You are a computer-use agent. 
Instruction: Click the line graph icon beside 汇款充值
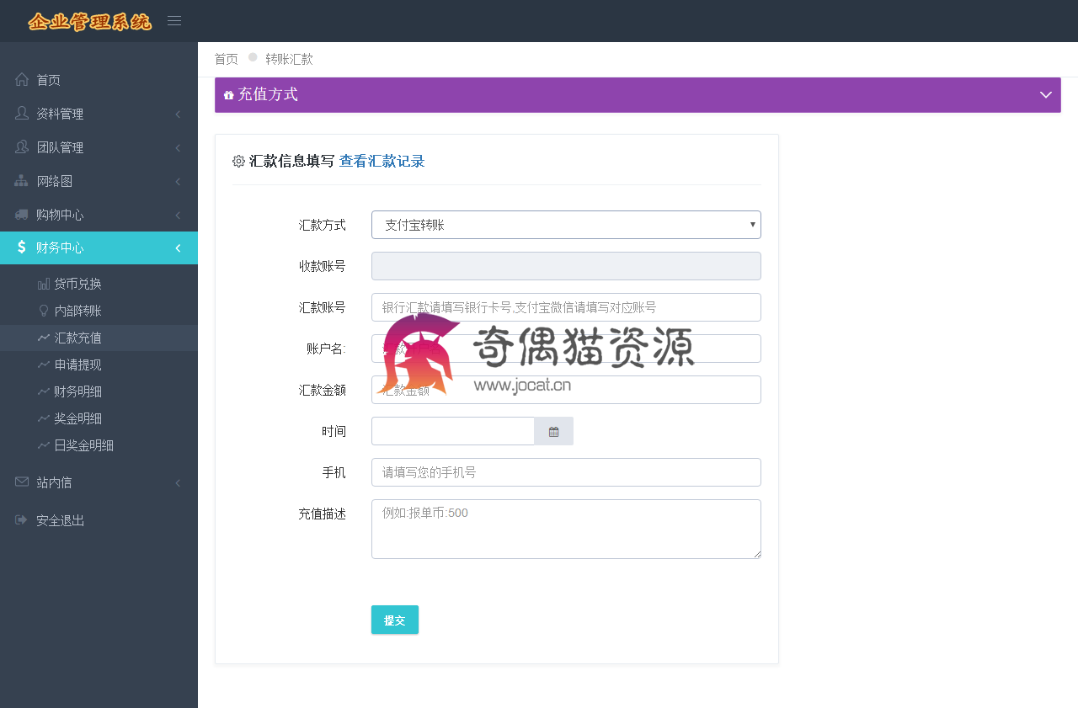tap(44, 338)
